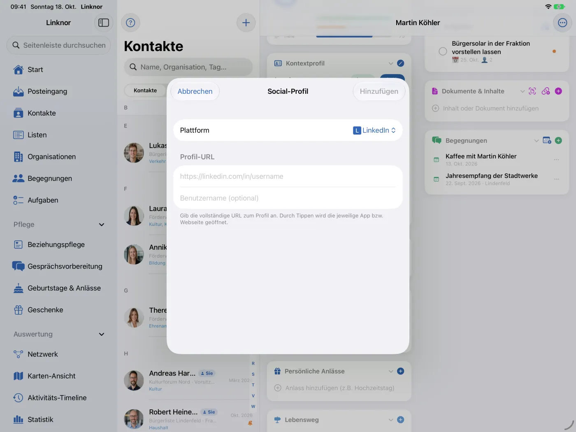
Task: Tap the scan icon in Dokumente & Inhalte
Action: (532, 91)
